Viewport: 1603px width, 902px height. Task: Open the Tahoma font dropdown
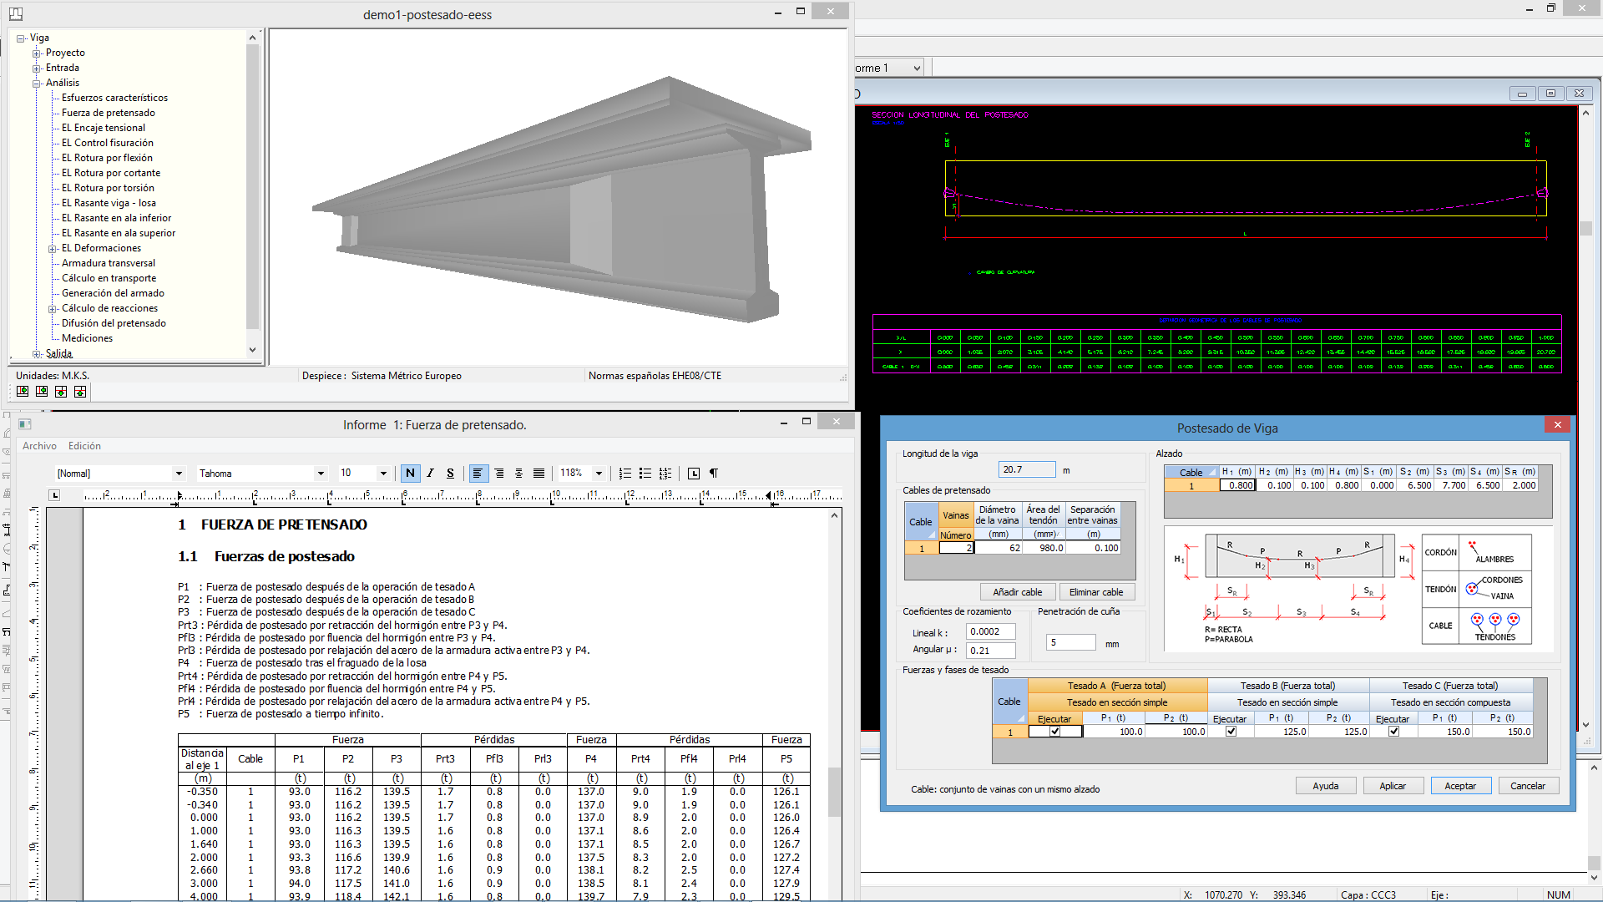(x=321, y=474)
